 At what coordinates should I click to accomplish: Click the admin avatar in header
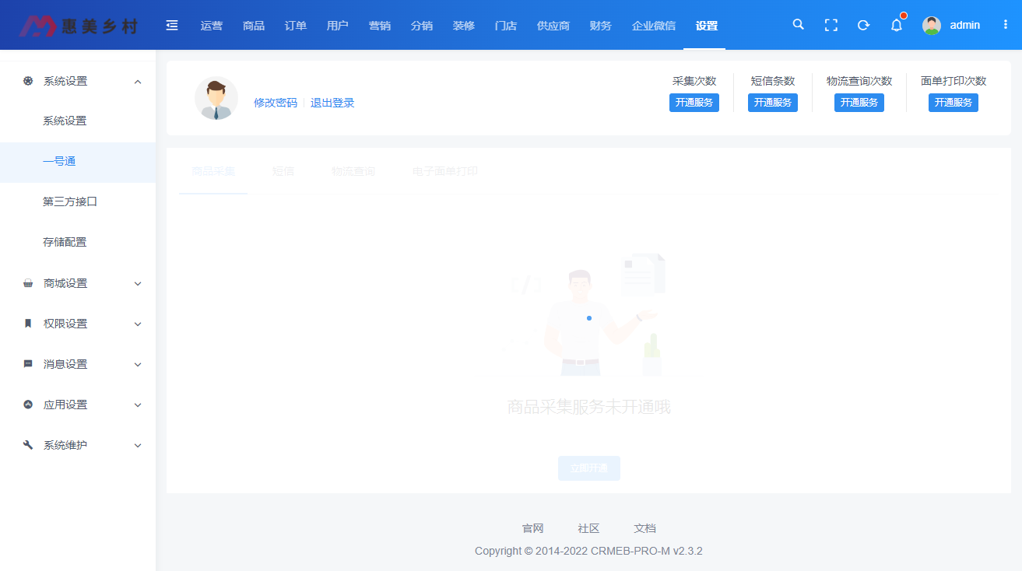[x=931, y=25]
